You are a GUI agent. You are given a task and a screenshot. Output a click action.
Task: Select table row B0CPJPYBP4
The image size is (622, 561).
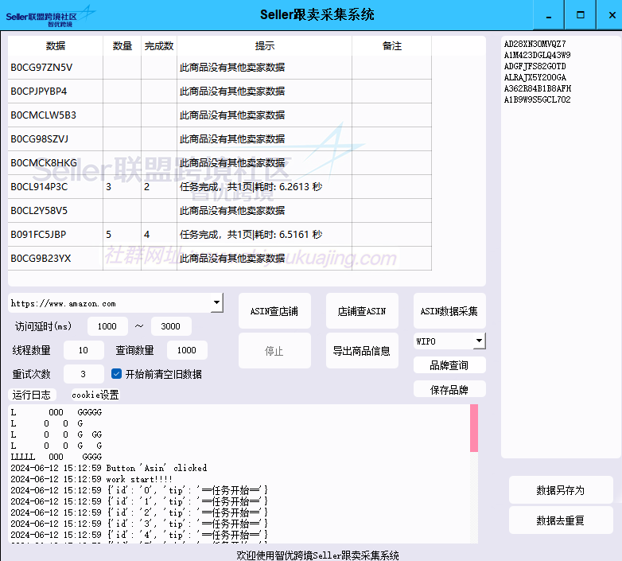click(220, 92)
